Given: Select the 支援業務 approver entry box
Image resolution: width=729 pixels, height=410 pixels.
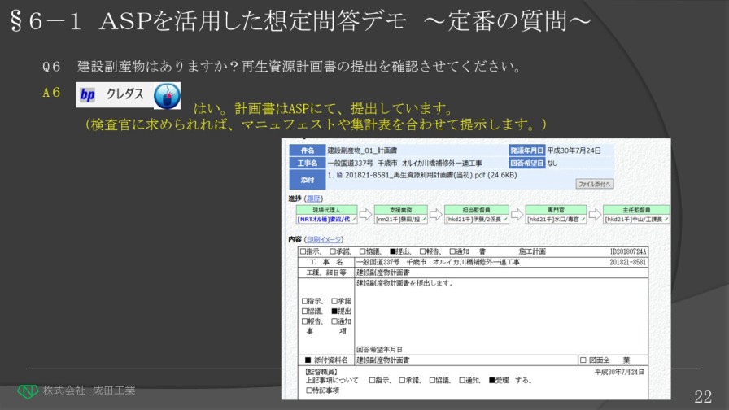Looking at the screenshot, I should point(400,219).
